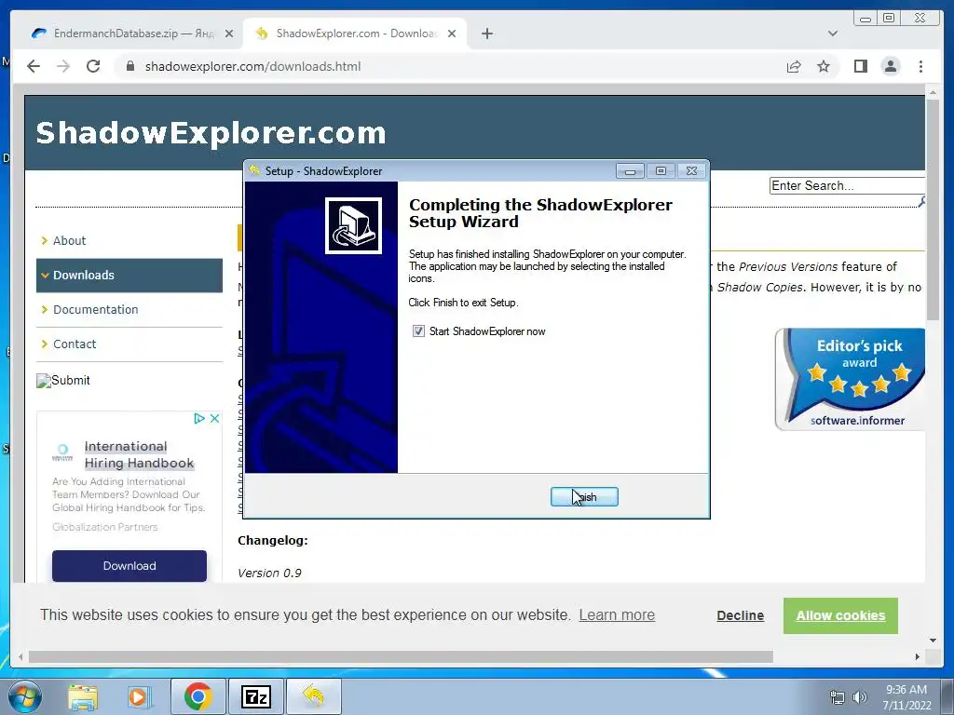Click Editor's pick award badge
The height and width of the screenshot is (715, 954).
(x=852, y=379)
